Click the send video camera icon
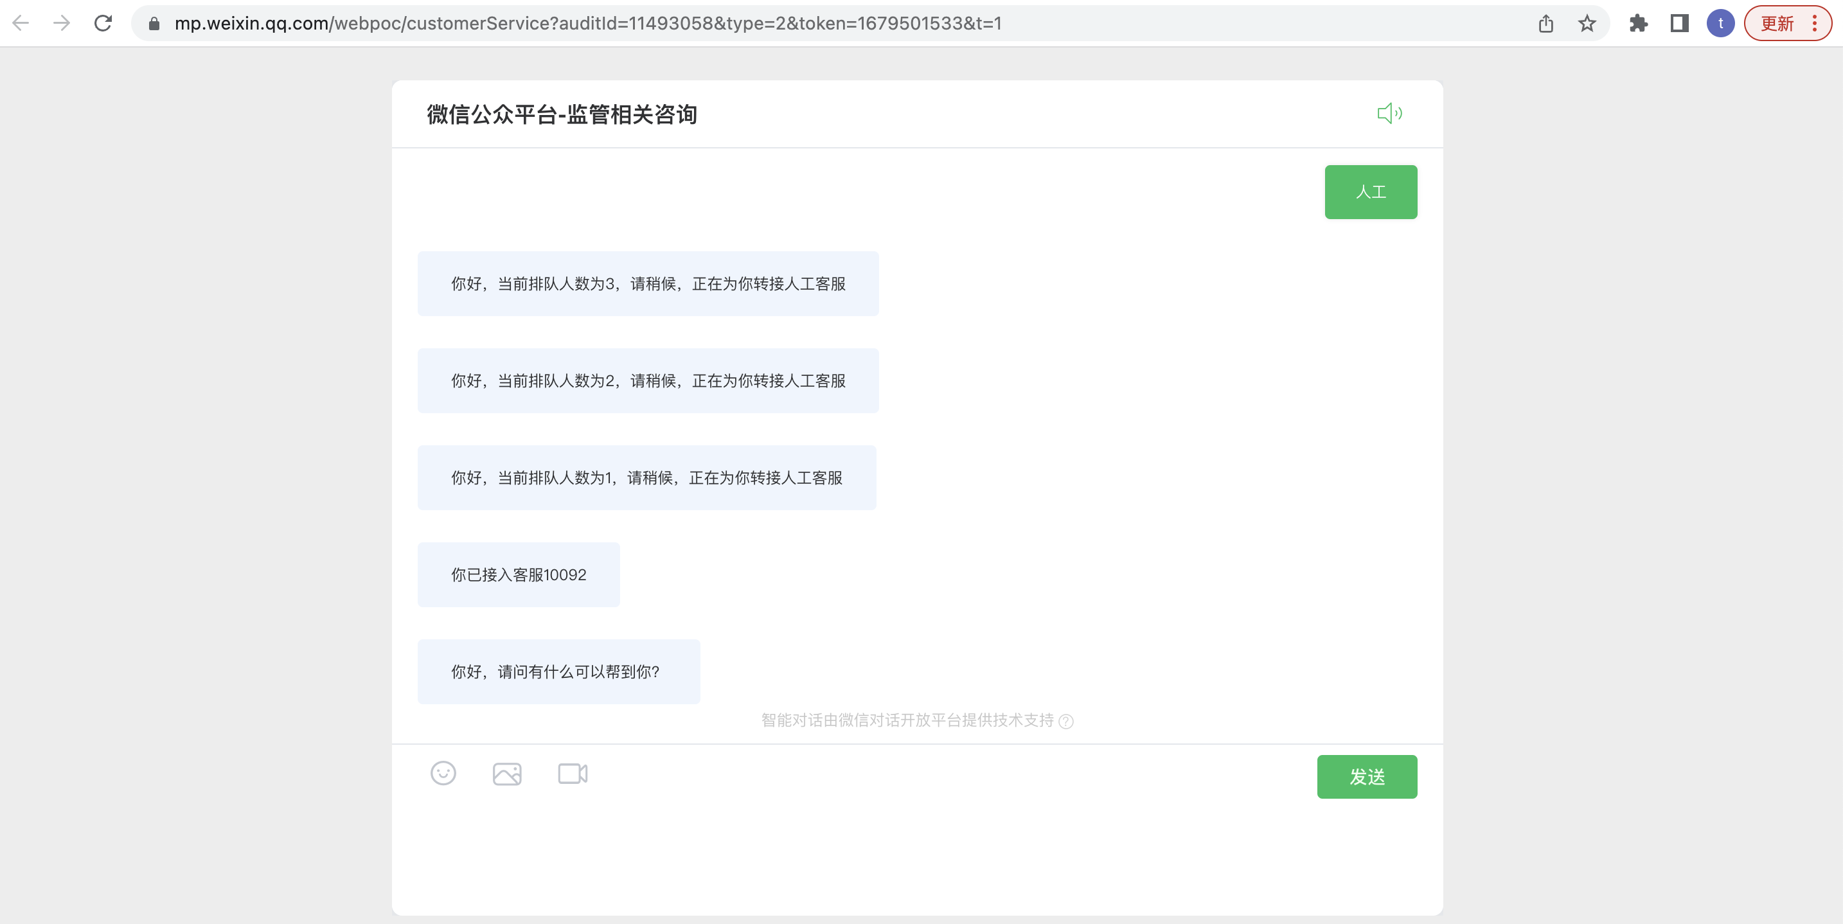Viewport: 1843px width, 924px height. 573,774
